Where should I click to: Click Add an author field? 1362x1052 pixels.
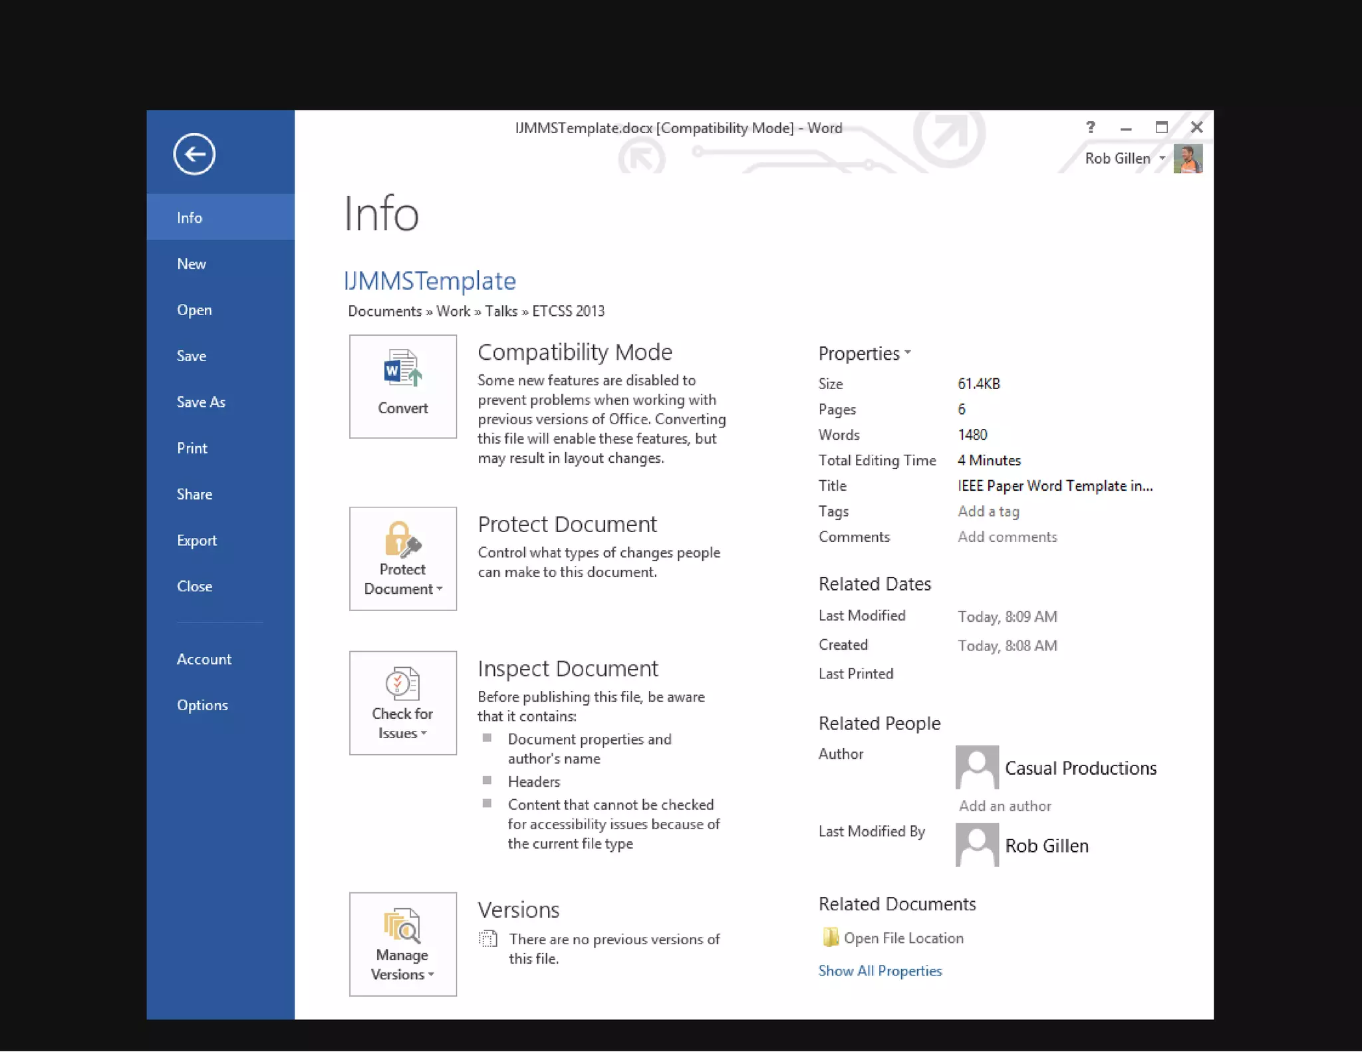[x=1005, y=806]
